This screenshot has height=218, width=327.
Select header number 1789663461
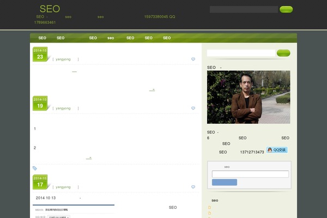pos(45,22)
